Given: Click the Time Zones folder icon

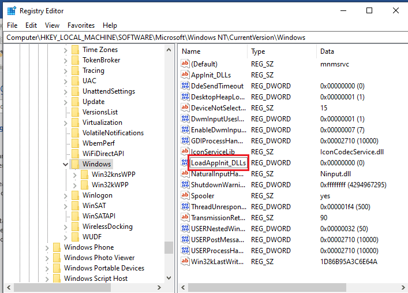Looking at the screenshot, I should click(x=75, y=50).
